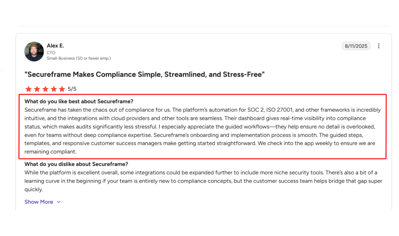The image size is (399, 236).
Task: Click the Small-Business company size label
Action: point(79,58)
